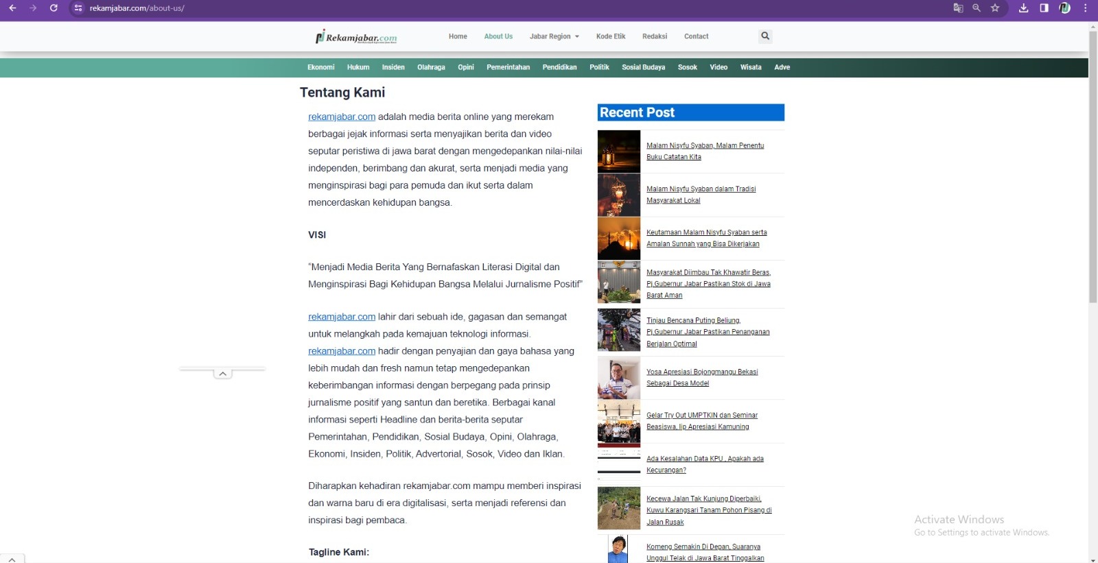Open Redaksi menu item
The height and width of the screenshot is (563, 1098).
pyautogui.click(x=655, y=36)
